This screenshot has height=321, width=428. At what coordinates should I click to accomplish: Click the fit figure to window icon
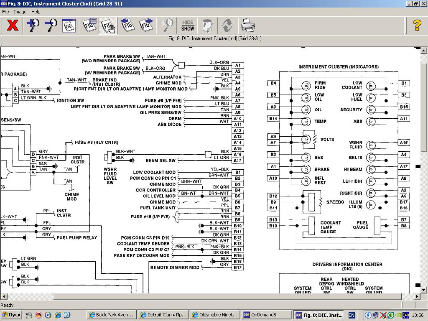pyautogui.click(x=69, y=25)
